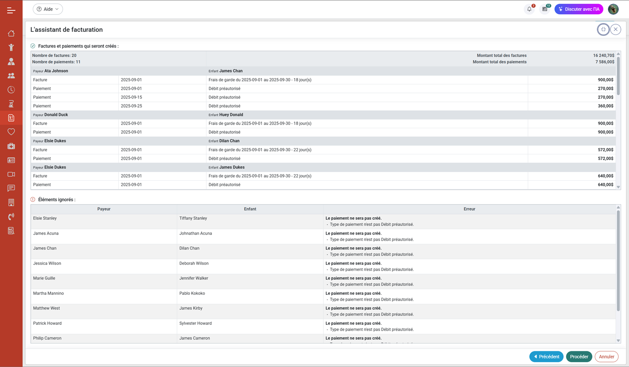Screen dimensions: 629x367
Task: Open the user profile avatar menu
Action: 613,9
